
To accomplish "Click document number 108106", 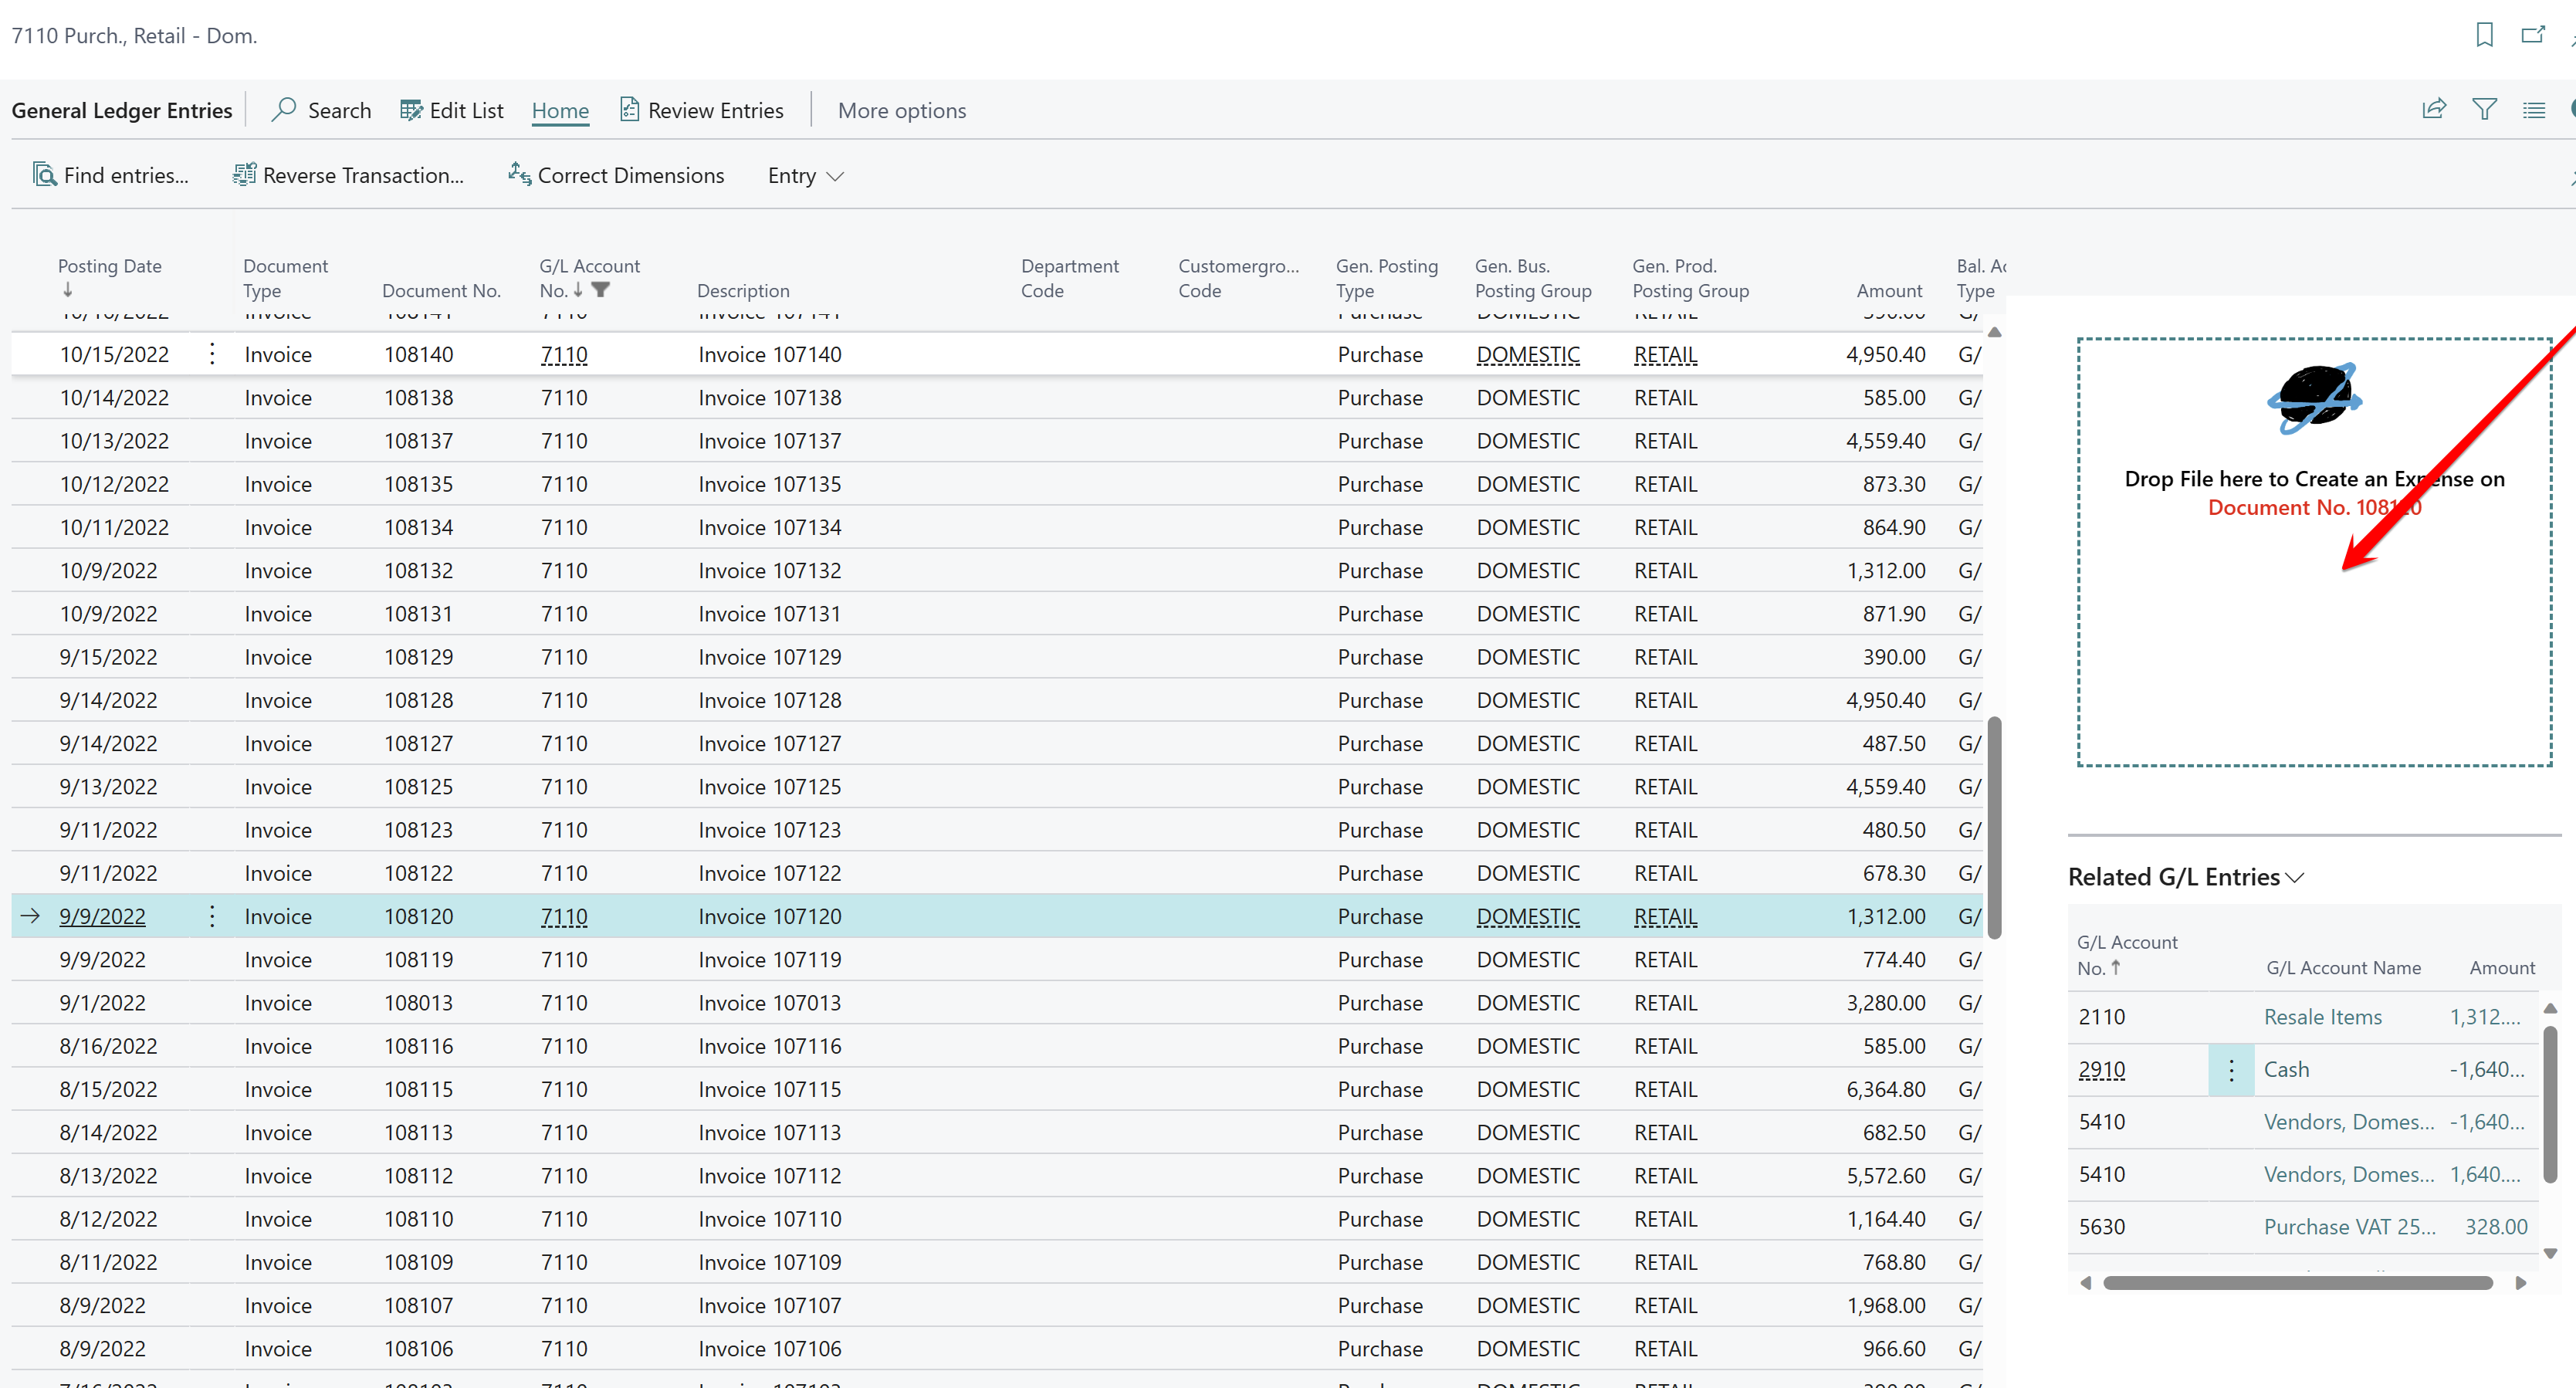I will tap(418, 1349).
